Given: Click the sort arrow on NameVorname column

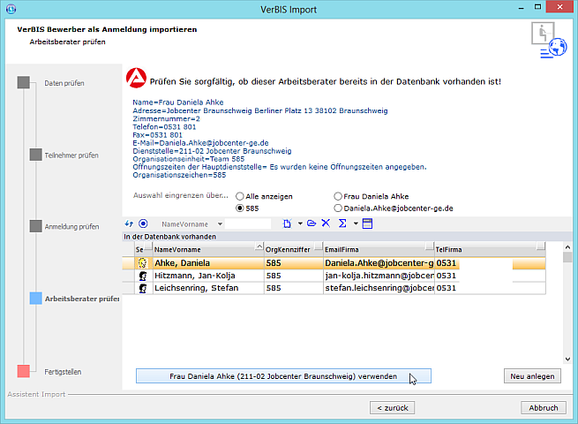Looking at the screenshot, I should click(259, 246).
